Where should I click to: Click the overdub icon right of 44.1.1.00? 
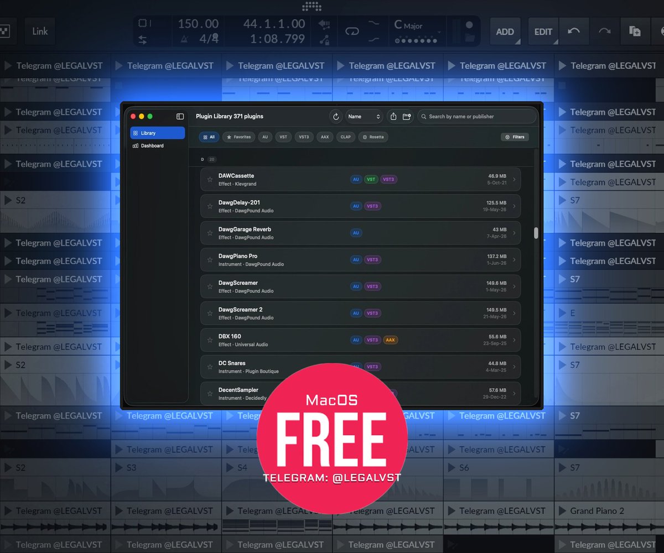pyautogui.click(x=324, y=24)
